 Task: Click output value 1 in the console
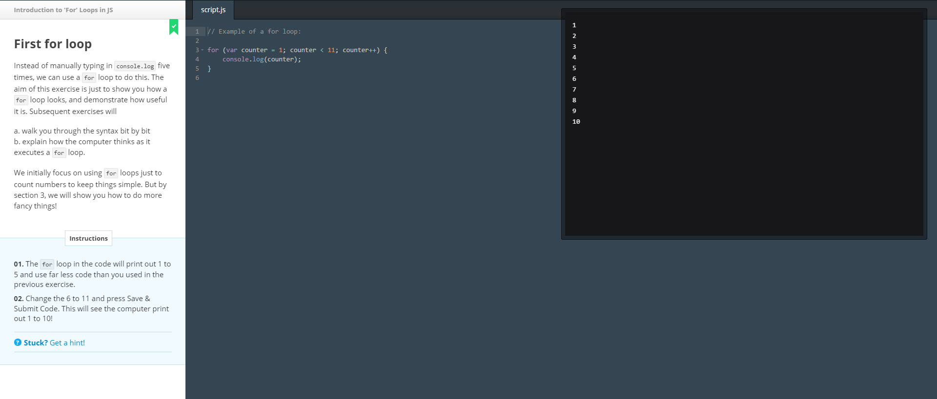(574, 25)
